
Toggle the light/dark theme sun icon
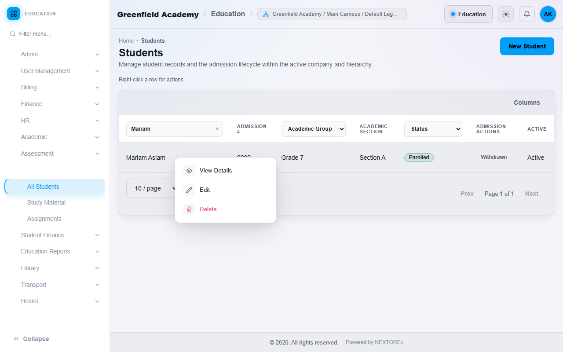(x=506, y=14)
